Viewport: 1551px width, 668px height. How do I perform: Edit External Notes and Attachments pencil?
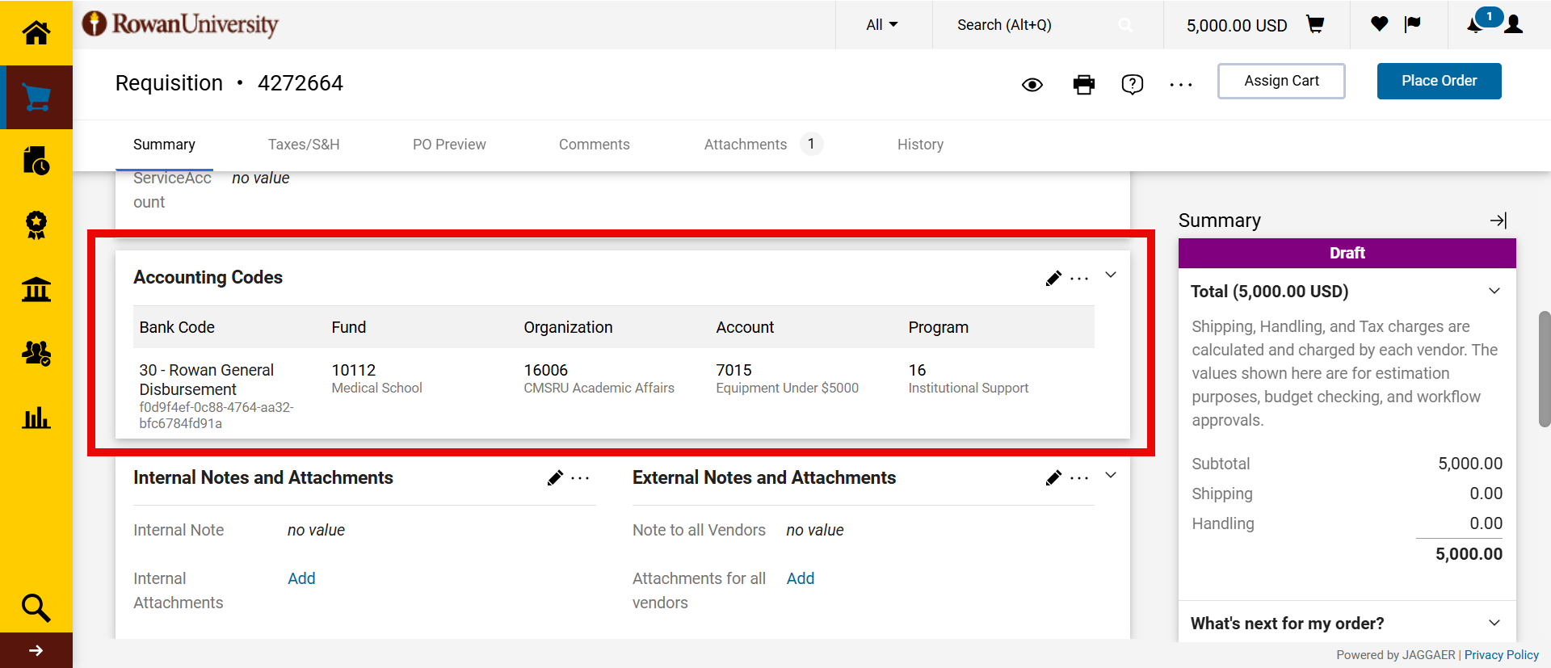(1053, 478)
